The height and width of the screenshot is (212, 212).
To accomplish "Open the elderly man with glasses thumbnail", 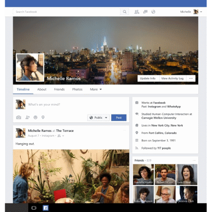I will coord(165,195).
